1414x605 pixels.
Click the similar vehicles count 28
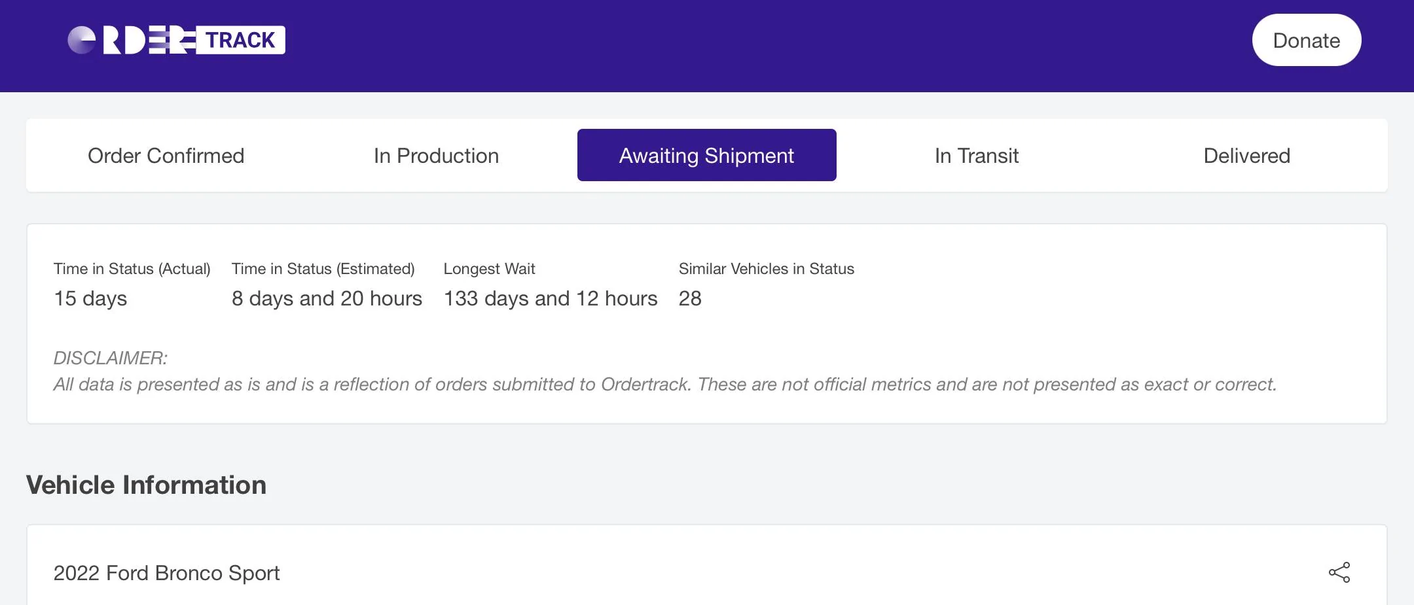[690, 298]
